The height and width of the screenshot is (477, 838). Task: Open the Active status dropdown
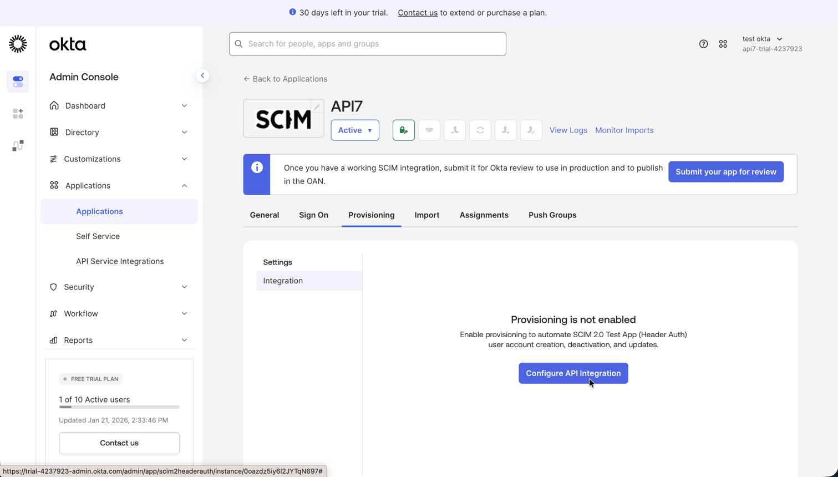pyautogui.click(x=354, y=130)
